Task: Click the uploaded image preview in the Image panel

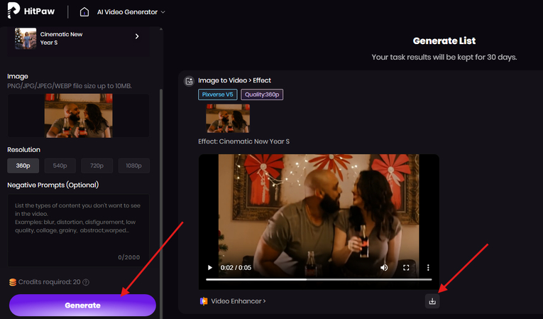Action: 78,116
